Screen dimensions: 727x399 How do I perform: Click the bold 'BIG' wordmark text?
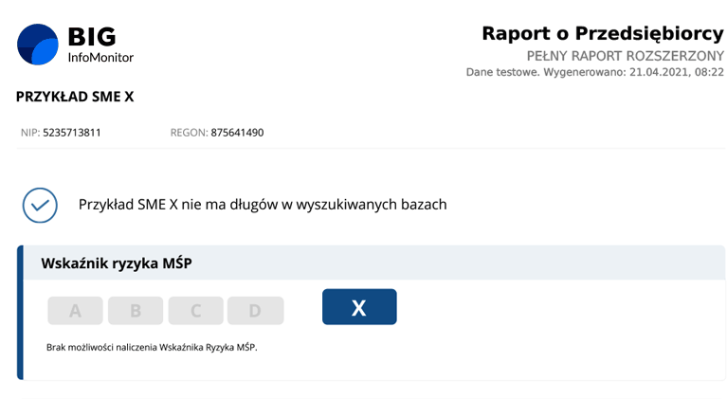(x=92, y=37)
